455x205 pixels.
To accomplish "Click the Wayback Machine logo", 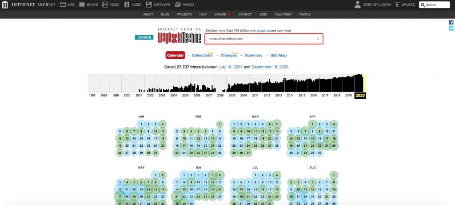I will [180, 36].
